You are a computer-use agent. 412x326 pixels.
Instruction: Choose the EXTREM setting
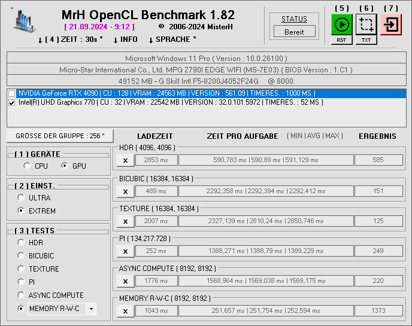pos(21,211)
